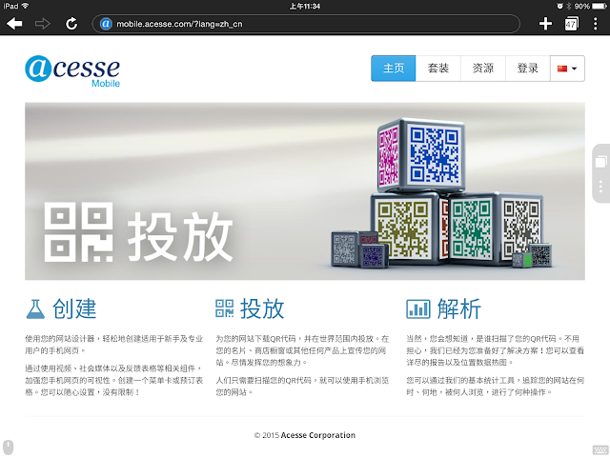Tap the keyboard icon at bottom right
610x457 pixels.
(600, 449)
